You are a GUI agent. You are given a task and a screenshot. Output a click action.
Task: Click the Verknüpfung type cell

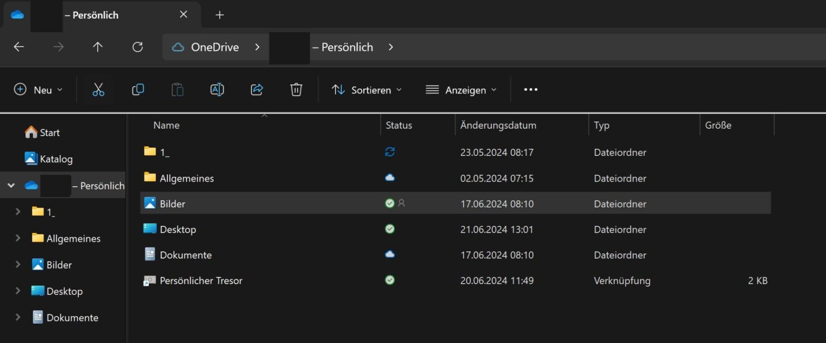coord(622,281)
